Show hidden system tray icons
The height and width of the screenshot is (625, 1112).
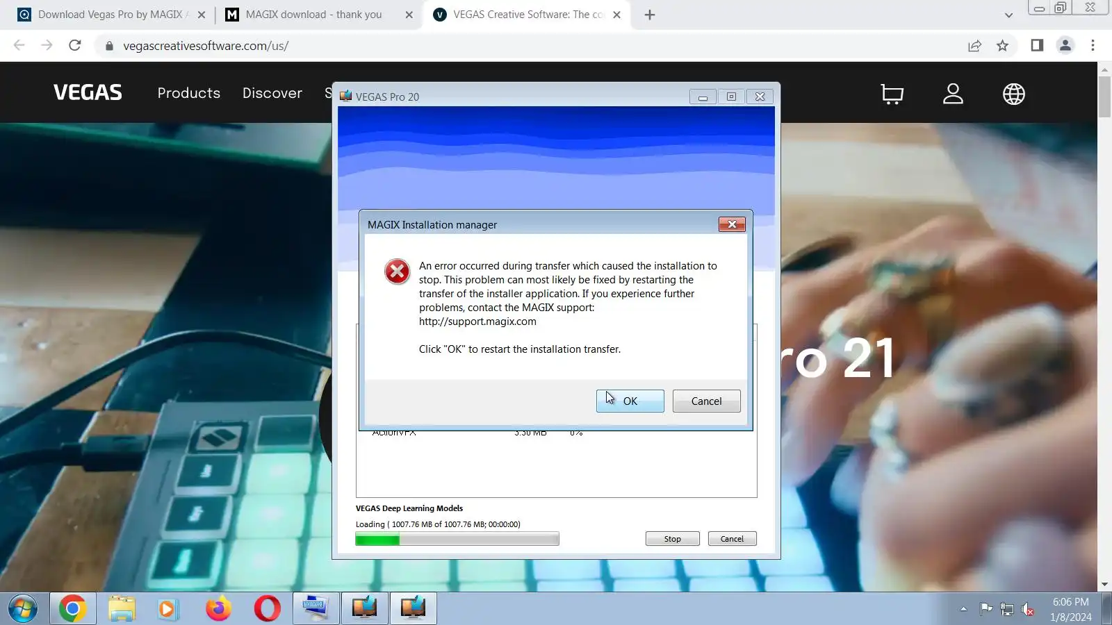963,609
